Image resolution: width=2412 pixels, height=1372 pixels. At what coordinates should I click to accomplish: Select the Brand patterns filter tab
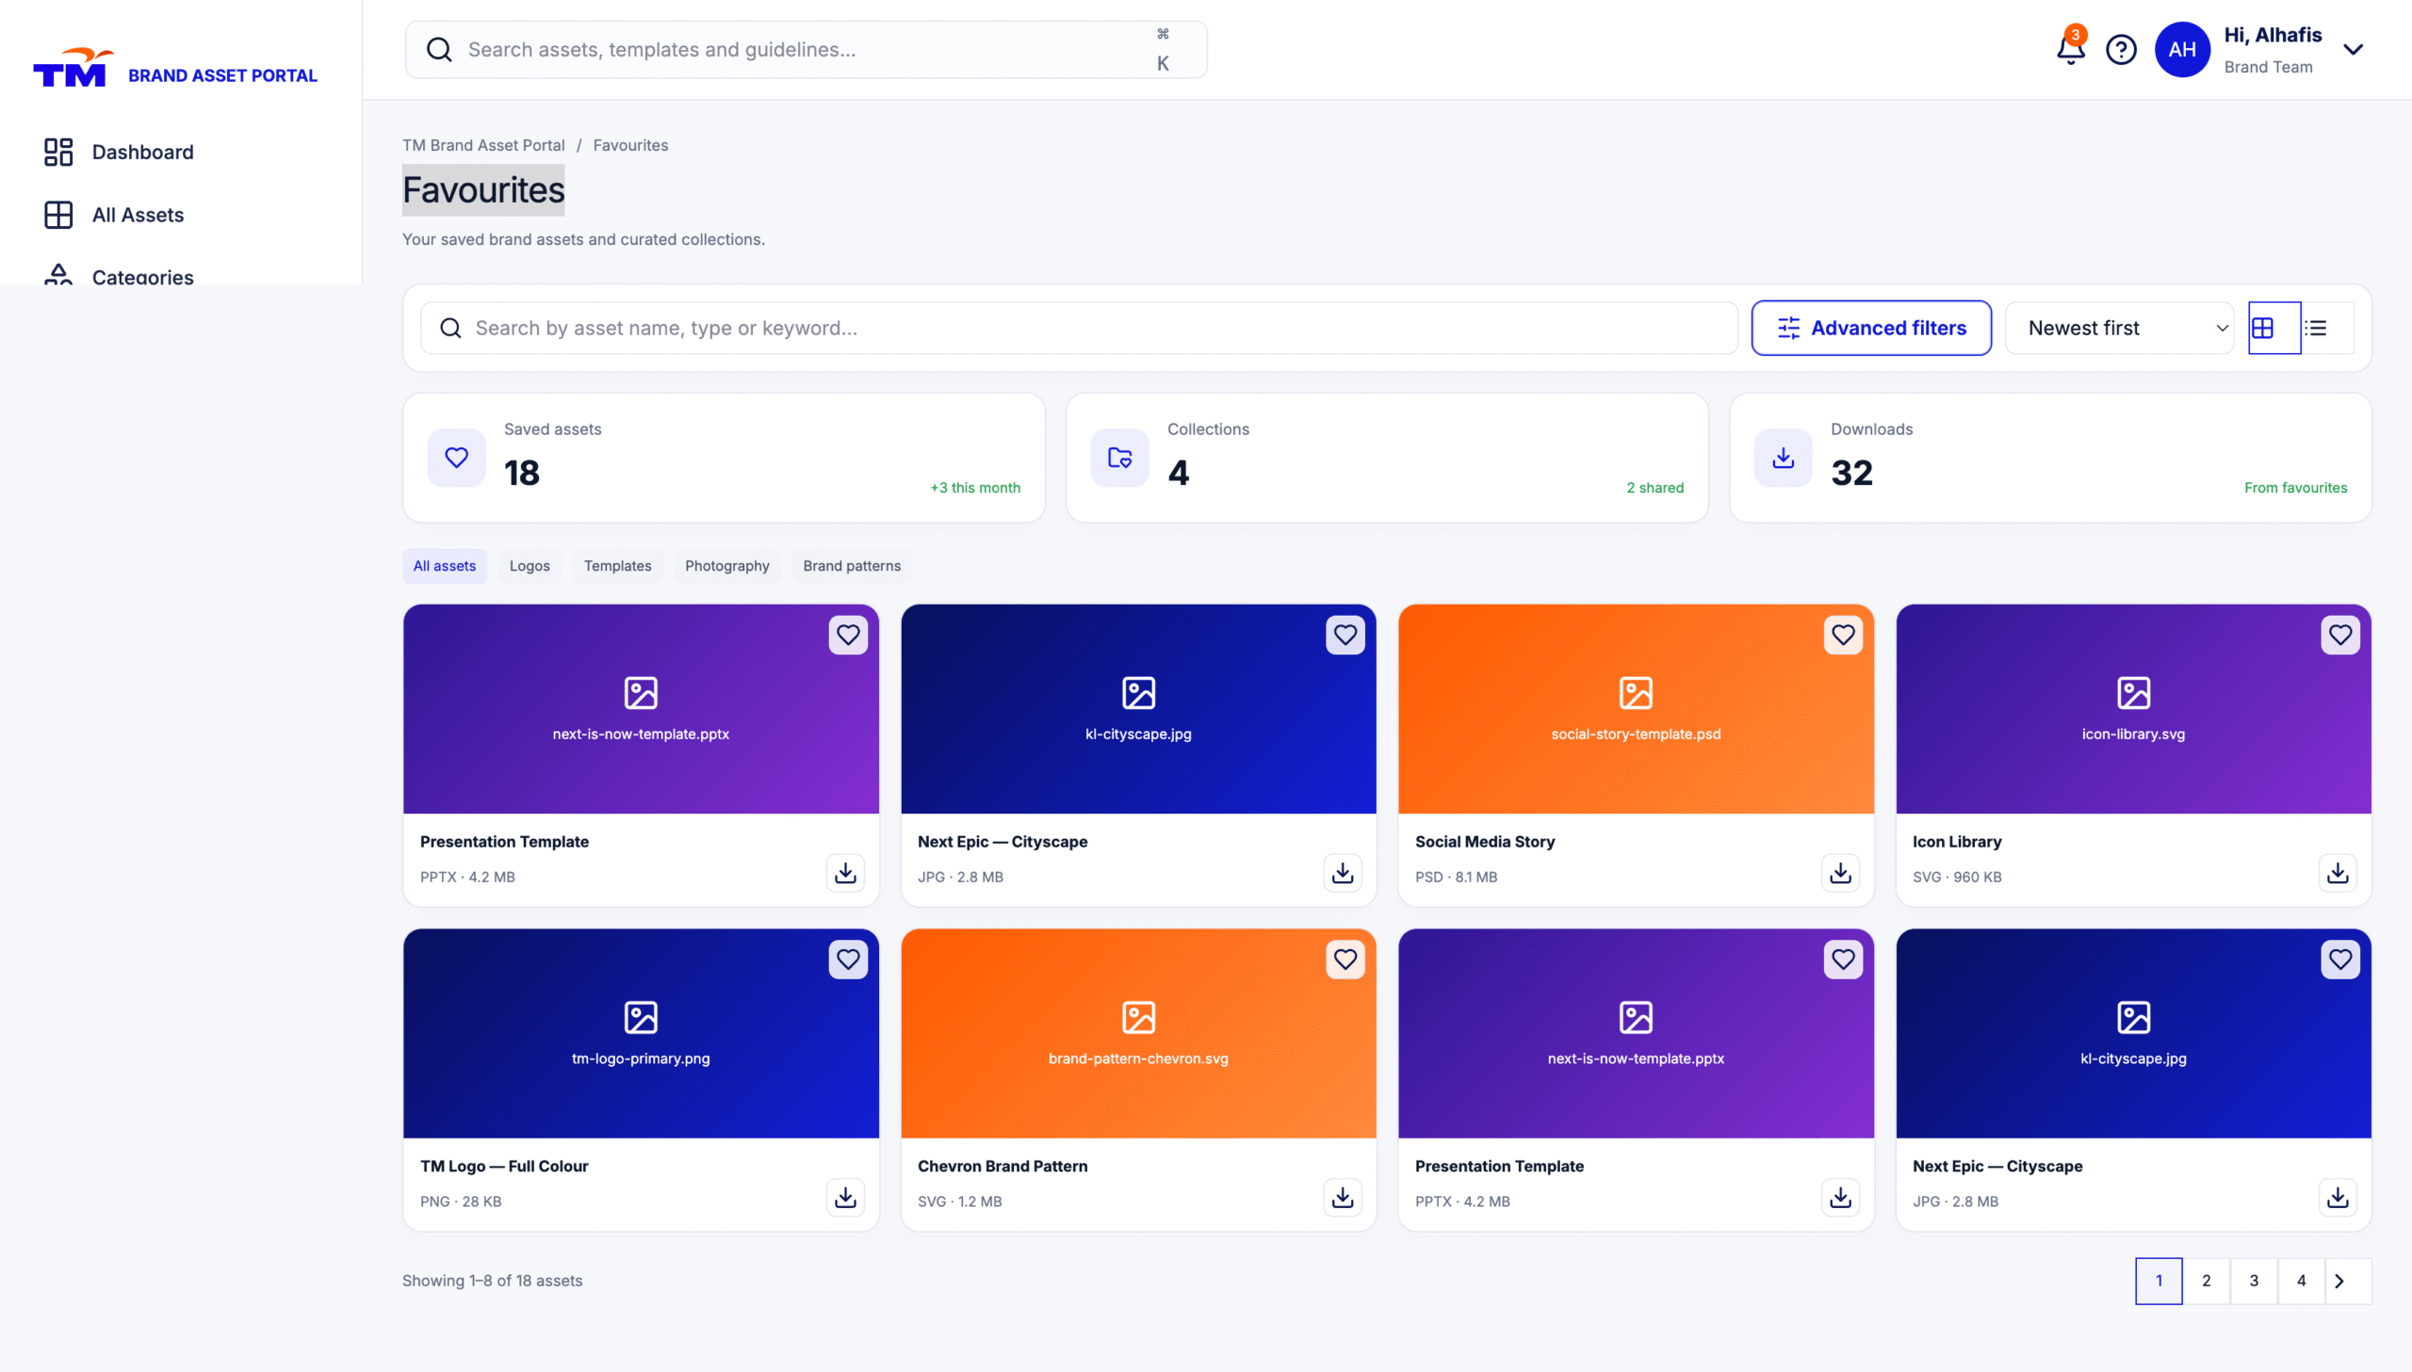click(851, 565)
